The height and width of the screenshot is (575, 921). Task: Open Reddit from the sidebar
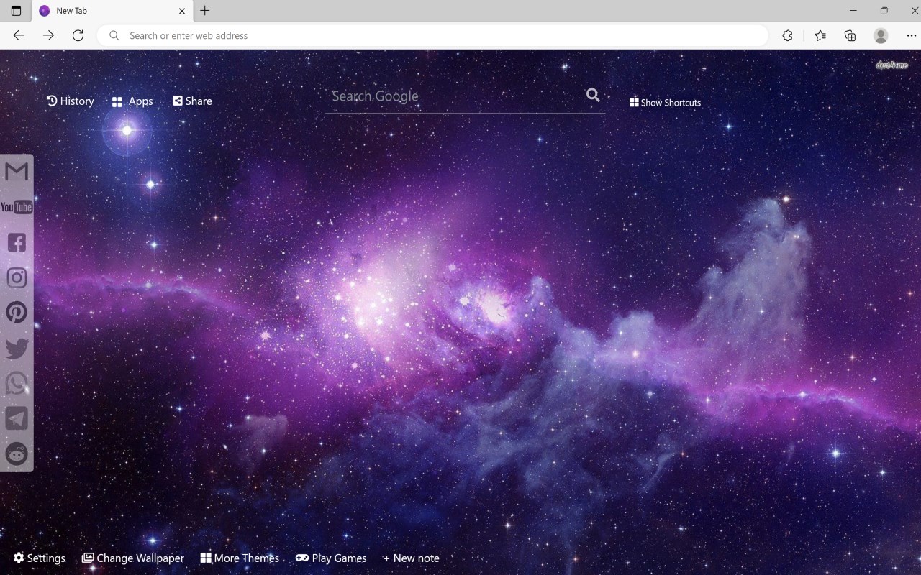(17, 454)
